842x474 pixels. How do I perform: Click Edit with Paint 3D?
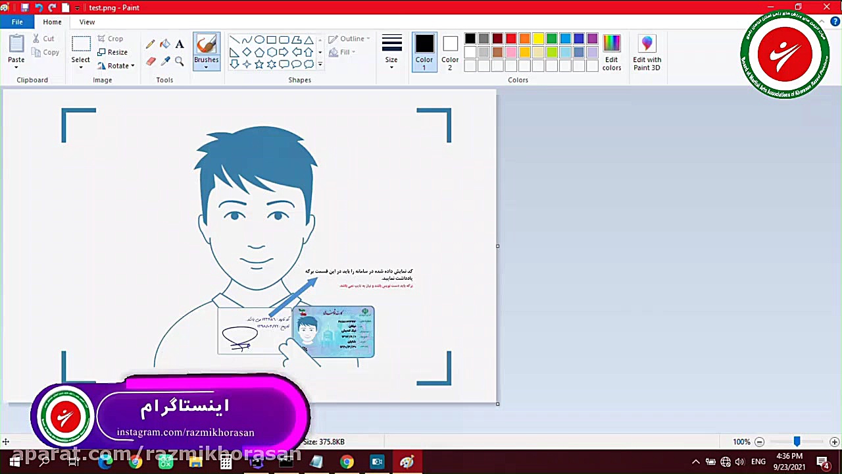[x=647, y=53]
